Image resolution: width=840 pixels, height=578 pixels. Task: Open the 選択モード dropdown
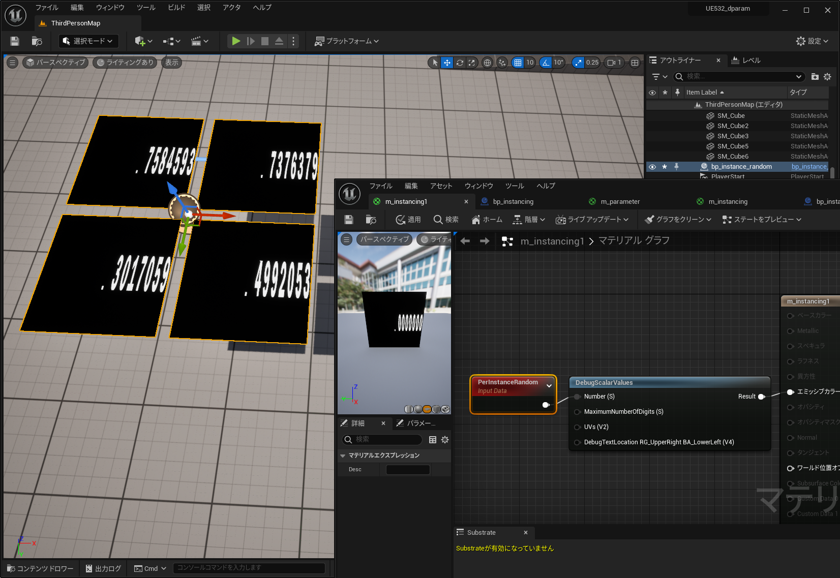point(88,41)
